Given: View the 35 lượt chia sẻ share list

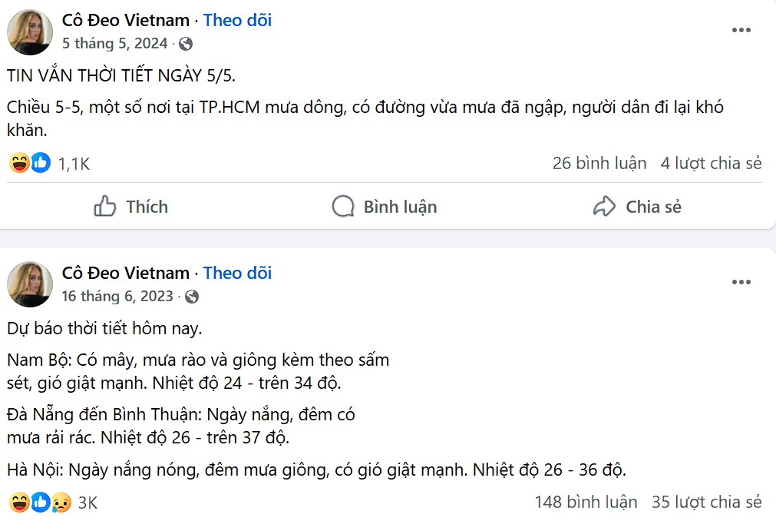Looking at the screenshot, I should [x=705, y=501].
